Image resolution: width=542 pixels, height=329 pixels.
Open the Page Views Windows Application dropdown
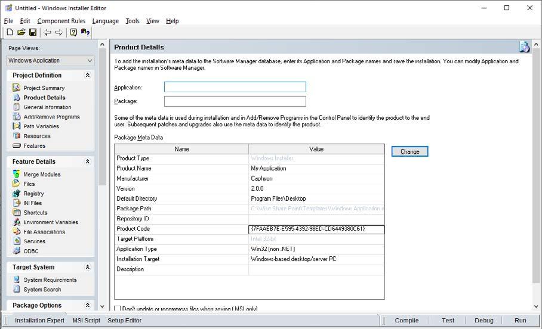(50, 60)
